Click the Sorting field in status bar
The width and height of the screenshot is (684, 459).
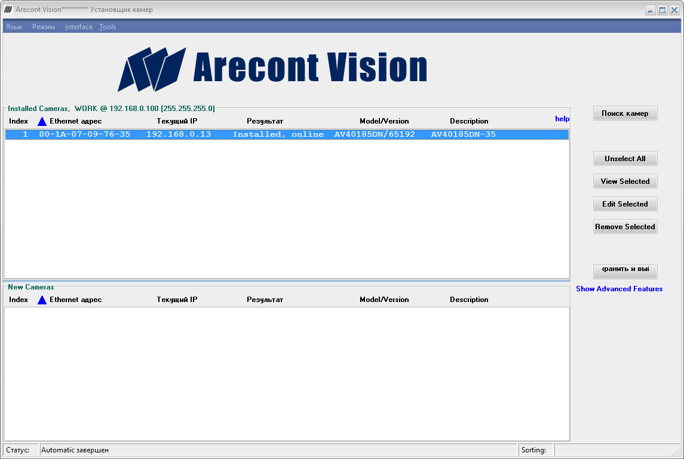[616, 450]
